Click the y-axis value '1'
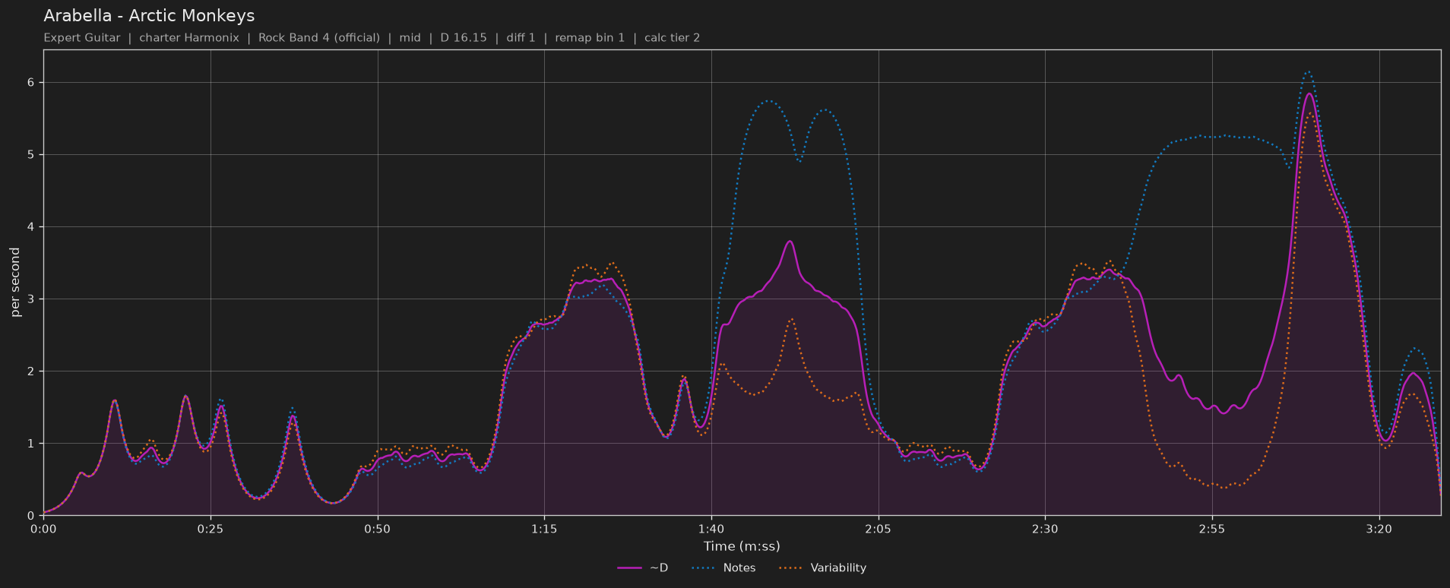Viewport: 1450px width, 588px height. (x=32, y=444)
